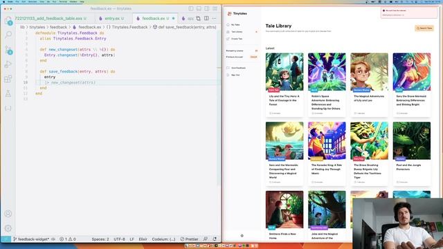The image size is (443, 249).
Task: Open the Codeium braces panel in activity bar
Action: click(8, 108)
